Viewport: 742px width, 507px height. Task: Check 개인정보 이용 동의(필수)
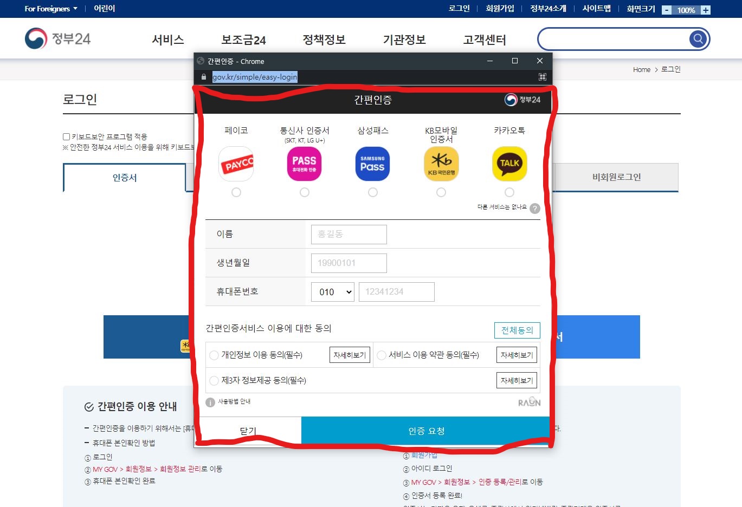214,355
